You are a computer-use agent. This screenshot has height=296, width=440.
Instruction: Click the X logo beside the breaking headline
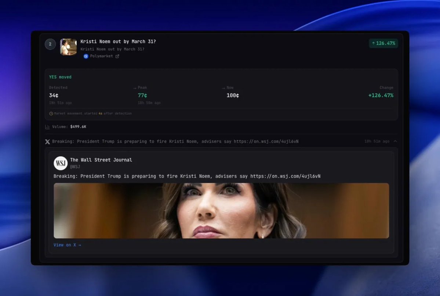(x=48, y=142)
